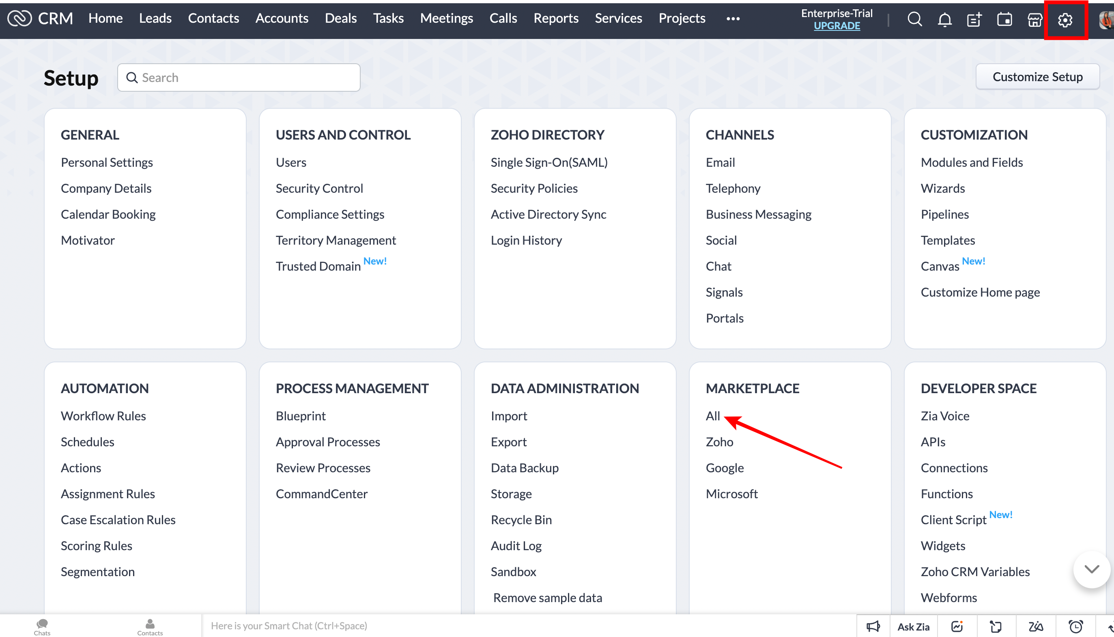The height and width of the screenshot is (637, 1114).
Task: Click the Zia handwriting icon in bottom bar
Action: [1035, 626]
